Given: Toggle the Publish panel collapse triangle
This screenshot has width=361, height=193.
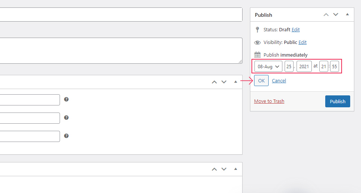Looking at the screenshot, I should coord(347,15).
